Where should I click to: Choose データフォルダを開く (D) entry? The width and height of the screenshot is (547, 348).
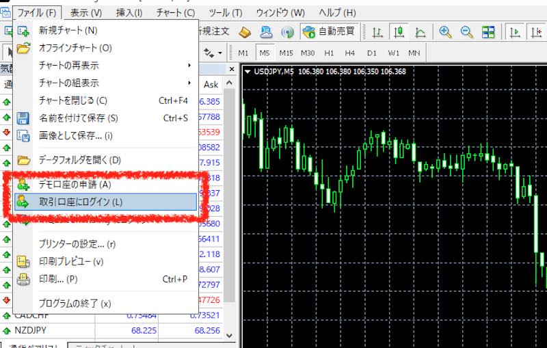106,160
